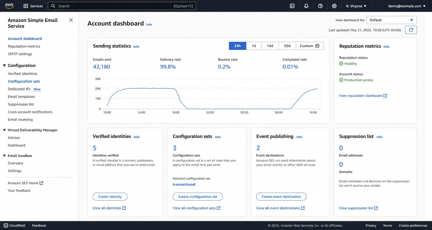Click the CloudShell icon in footer
This screenshot has width=432, height=230.
coord(6,225)
